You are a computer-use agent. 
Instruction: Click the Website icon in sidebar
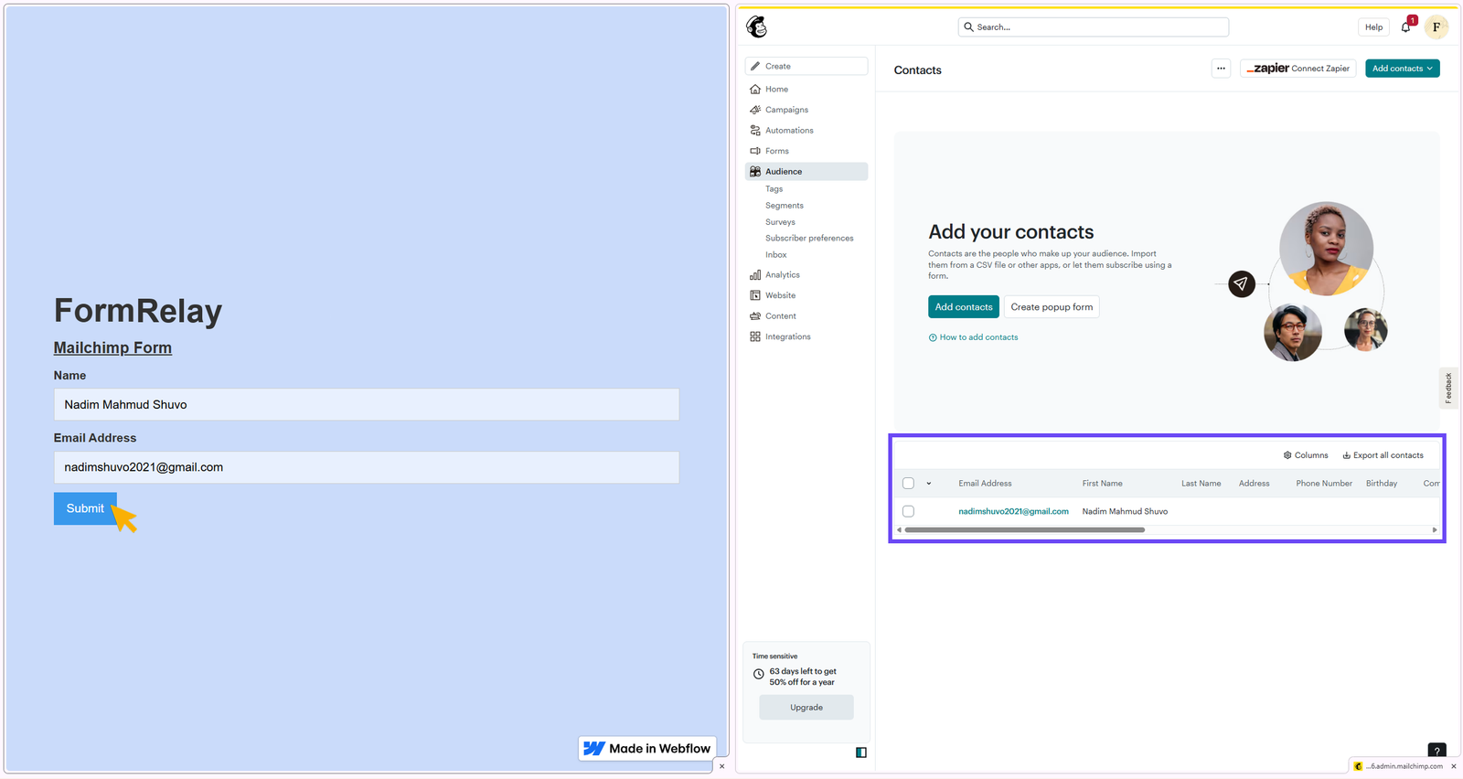(755, 295)
